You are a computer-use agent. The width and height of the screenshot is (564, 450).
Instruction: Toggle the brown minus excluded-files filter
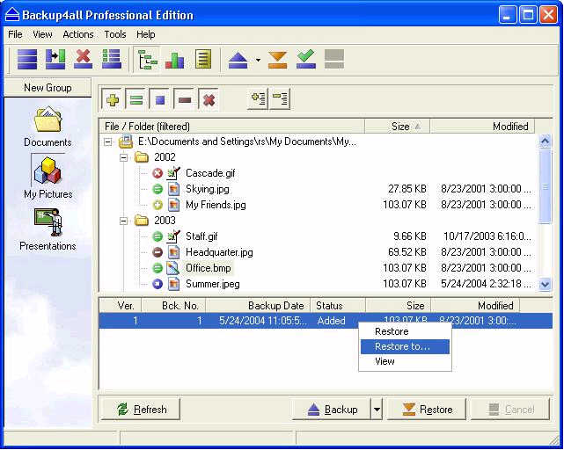[185, 99]
